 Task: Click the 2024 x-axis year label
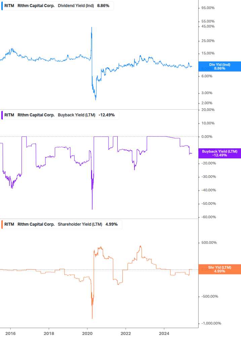click(x=164, y=334)
